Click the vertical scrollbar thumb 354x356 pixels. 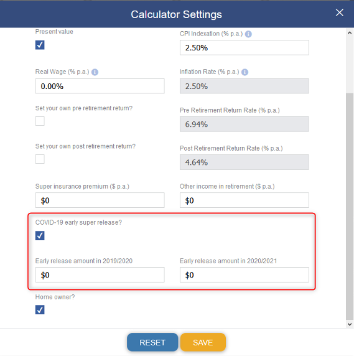350,206
